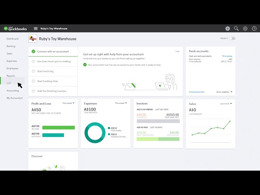260x195 pixels.
Task: Click the A$0.00 overdue amount
Action: [x=141, y=115]
